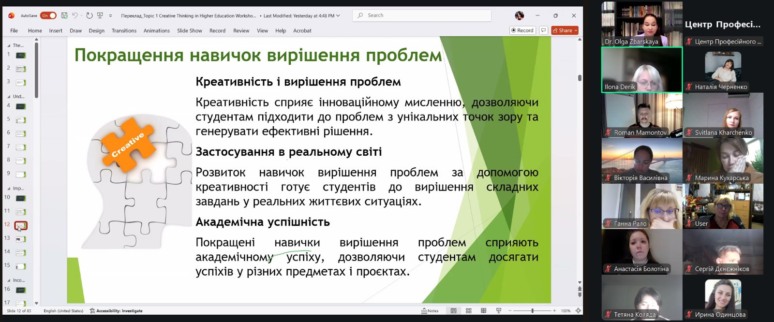Image resolution: width=774 pixels, height=322 pixels.
Task: Open the Transitions ribbon tab
Action: (124, 30)
